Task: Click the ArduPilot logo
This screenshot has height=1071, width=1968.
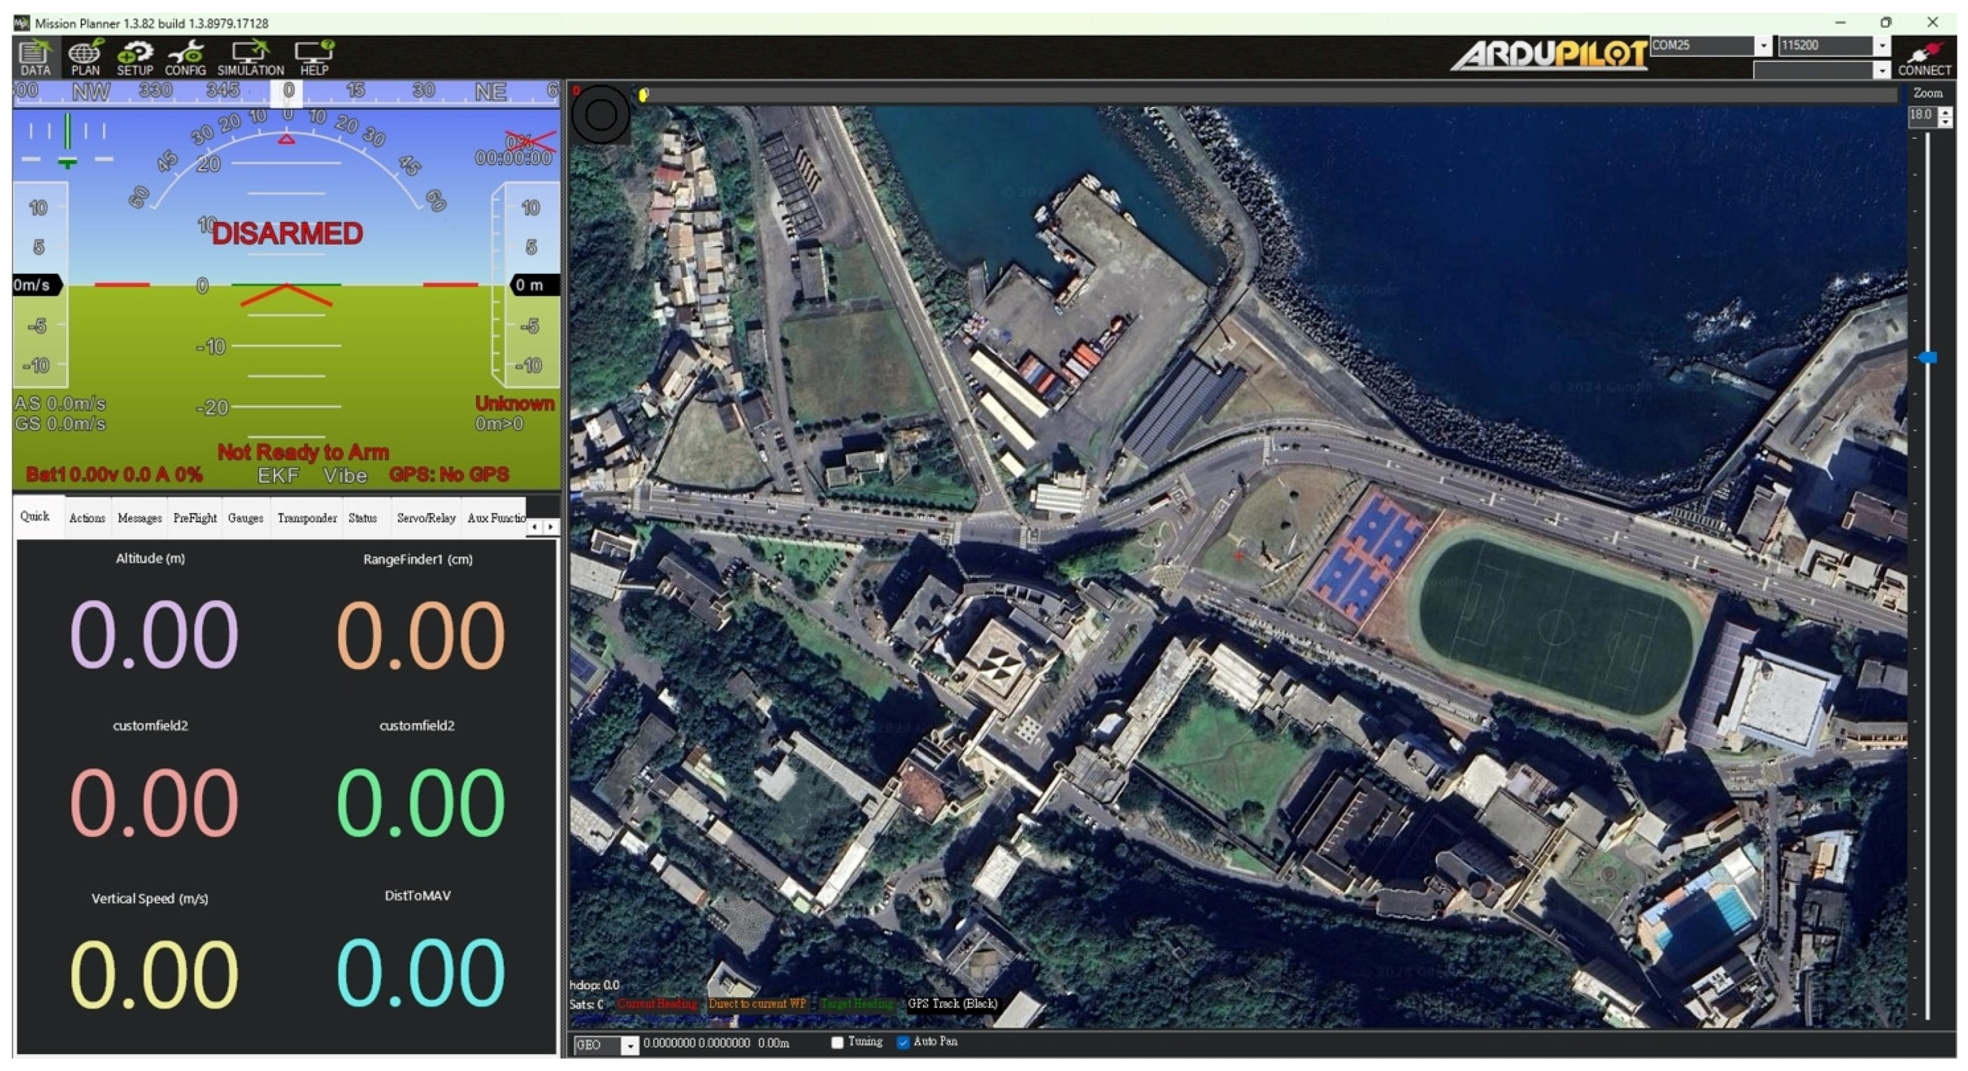Action: pyautogui.click(x=1548, y=55)
